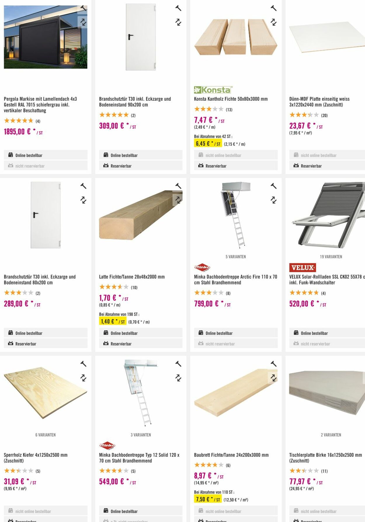The height and width of the screenshot is (522, 365).
Task: Click hammer icon on Baubrett Fichte/Tanne card
Action: pyautogui.click(x=273, y=364)
